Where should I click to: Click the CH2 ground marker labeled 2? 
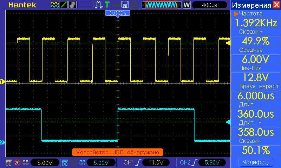click(x=2, y=142)
